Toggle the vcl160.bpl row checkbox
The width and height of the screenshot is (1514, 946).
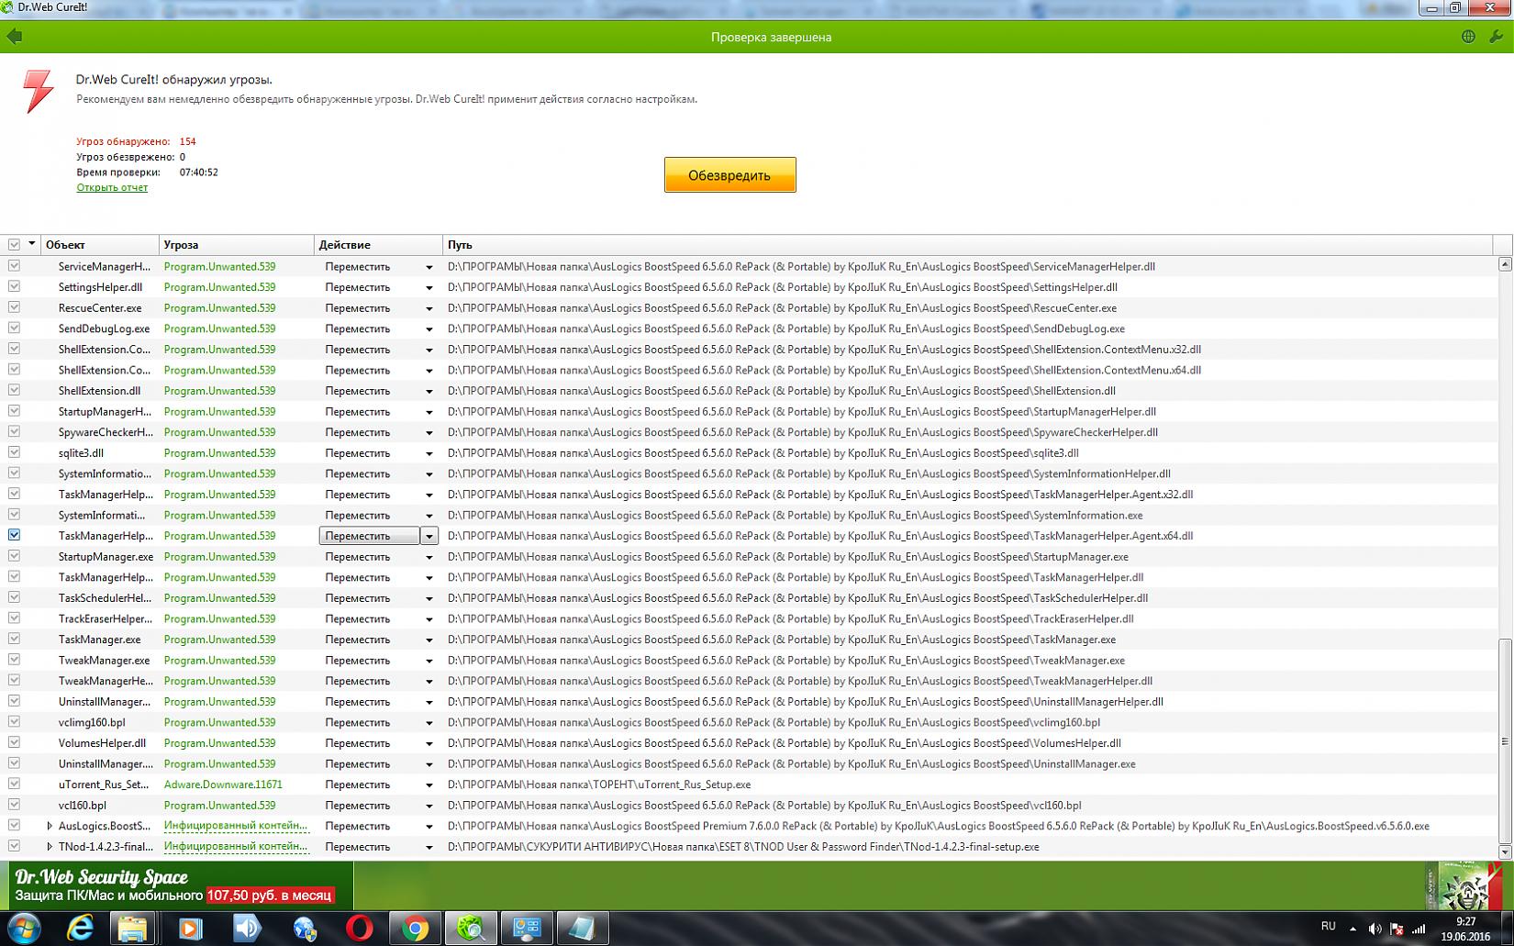pyautogui.click(x=14, y=805)
